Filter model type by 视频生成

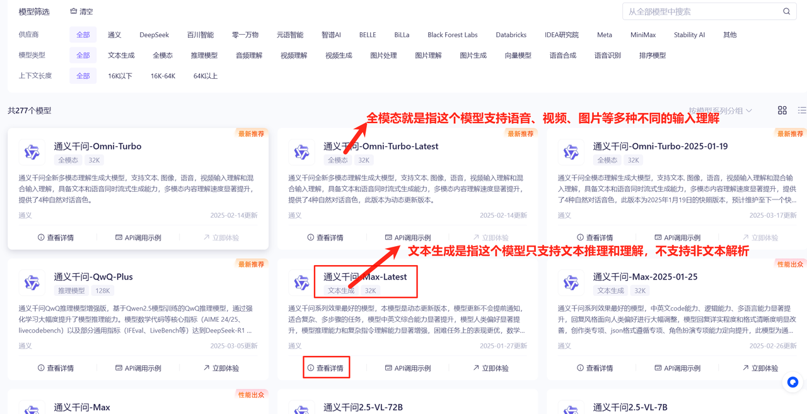coord(339,56)
